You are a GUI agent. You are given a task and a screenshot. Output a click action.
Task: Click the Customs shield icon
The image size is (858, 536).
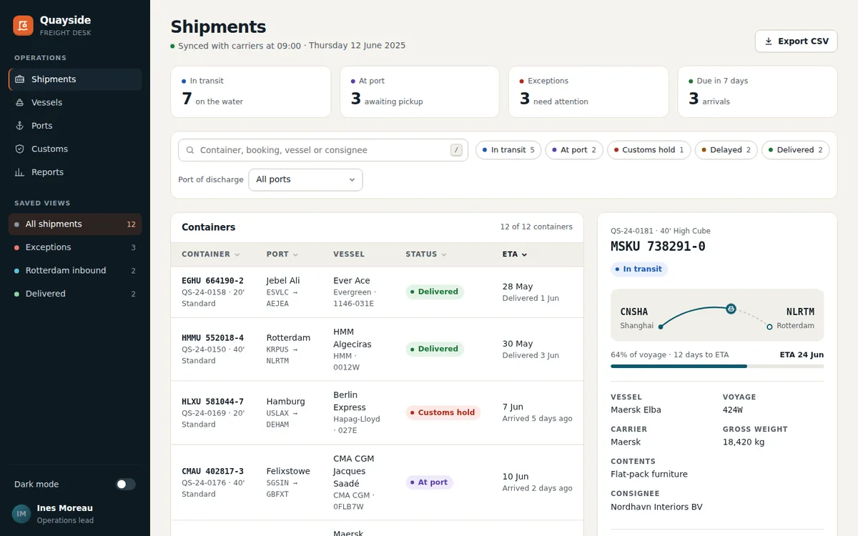(19, 149)
